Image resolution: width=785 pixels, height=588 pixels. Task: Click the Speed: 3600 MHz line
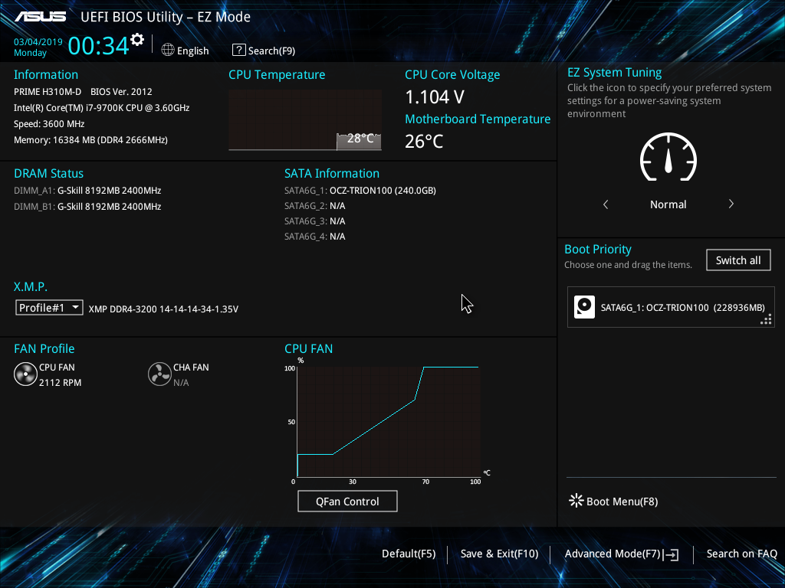pos(49,124)
